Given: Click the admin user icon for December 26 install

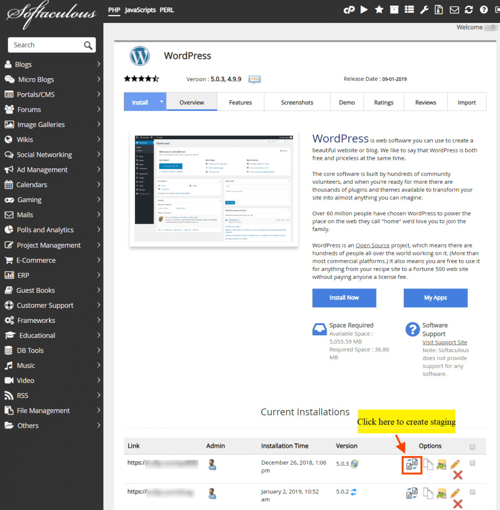Looking at the screenshot, I should tap(213, 465).
